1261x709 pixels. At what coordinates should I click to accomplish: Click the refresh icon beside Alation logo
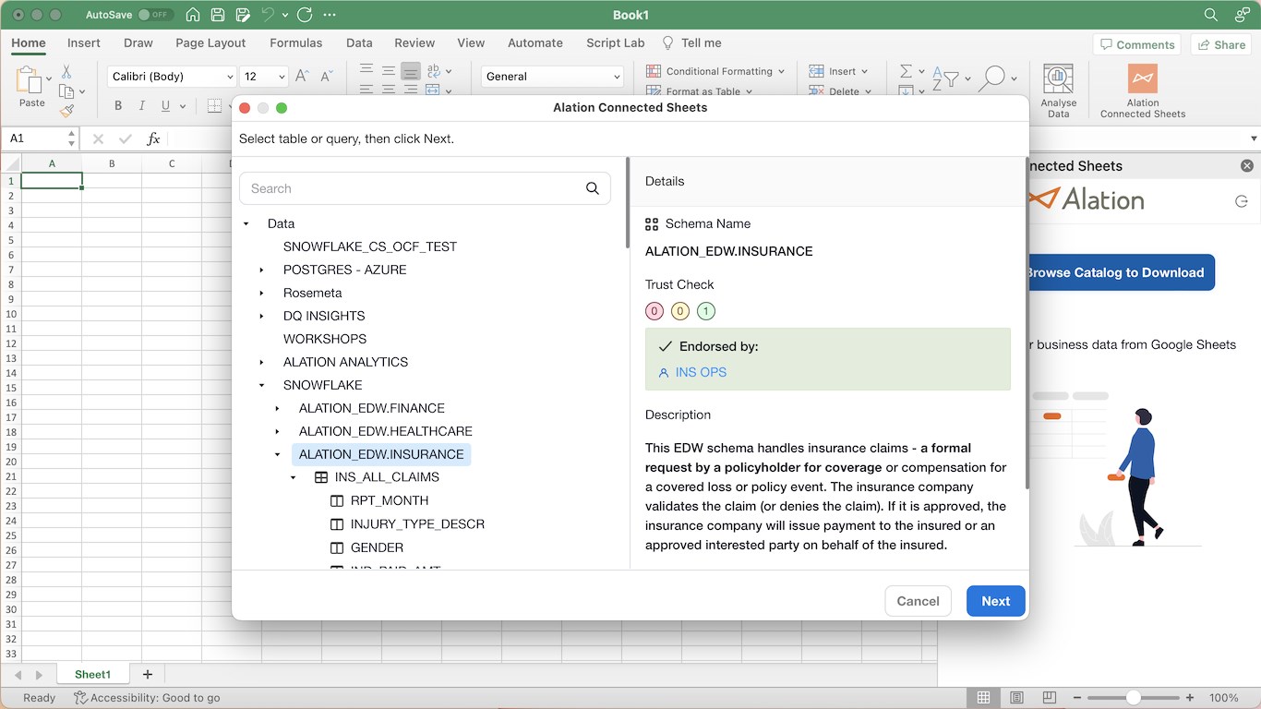pyautogui.click(x=1241, y=201)
